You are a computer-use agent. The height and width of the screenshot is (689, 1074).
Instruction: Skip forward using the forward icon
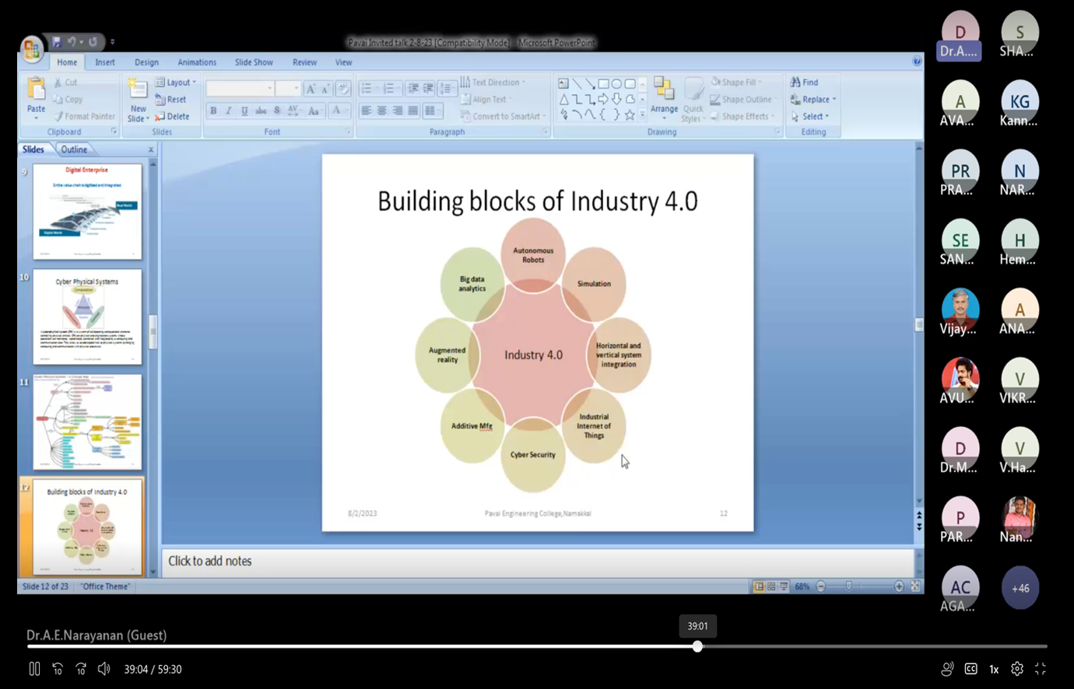pyautogui.click(x=81, y=669)
